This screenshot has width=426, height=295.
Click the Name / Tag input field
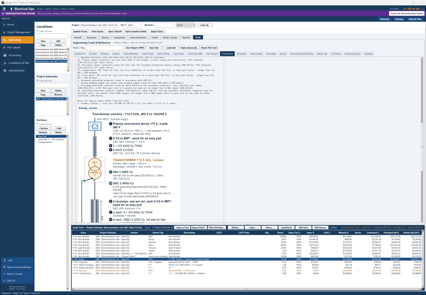coord(104,48)
